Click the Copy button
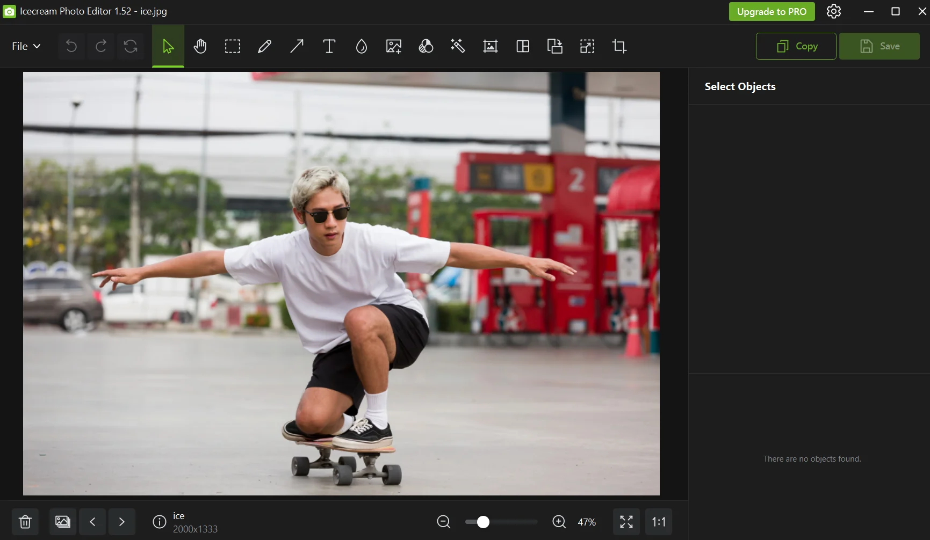The width and height of the screenshot is (930, 540). pos(796,47)
